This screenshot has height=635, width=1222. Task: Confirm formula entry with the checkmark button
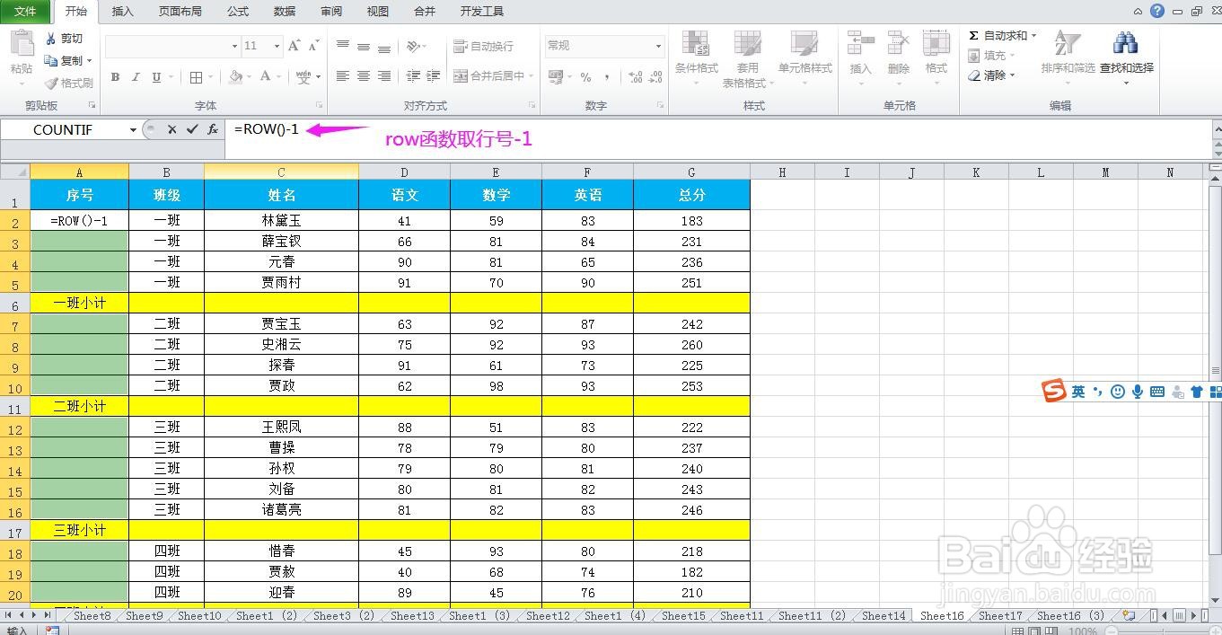(x=191, y=129)
